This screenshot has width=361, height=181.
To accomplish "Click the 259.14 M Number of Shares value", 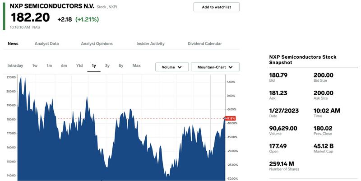I will [282, 164].
